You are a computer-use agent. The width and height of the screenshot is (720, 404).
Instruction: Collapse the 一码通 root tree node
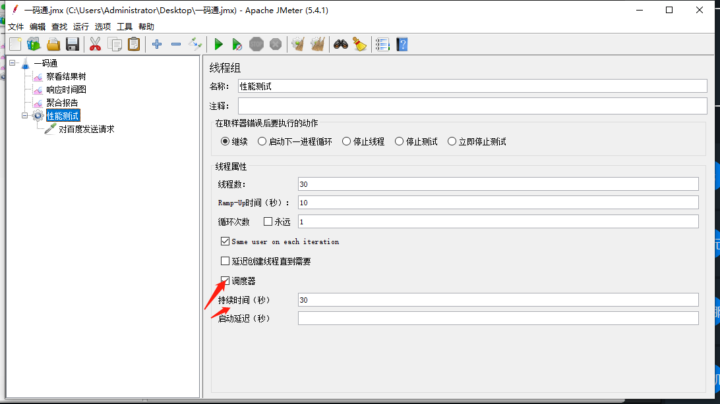[13, 63]
